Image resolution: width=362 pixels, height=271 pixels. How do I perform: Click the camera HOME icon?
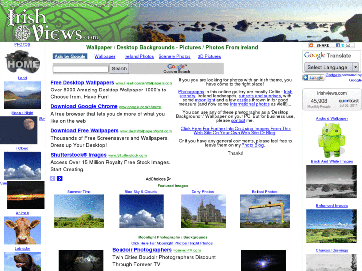22,61
